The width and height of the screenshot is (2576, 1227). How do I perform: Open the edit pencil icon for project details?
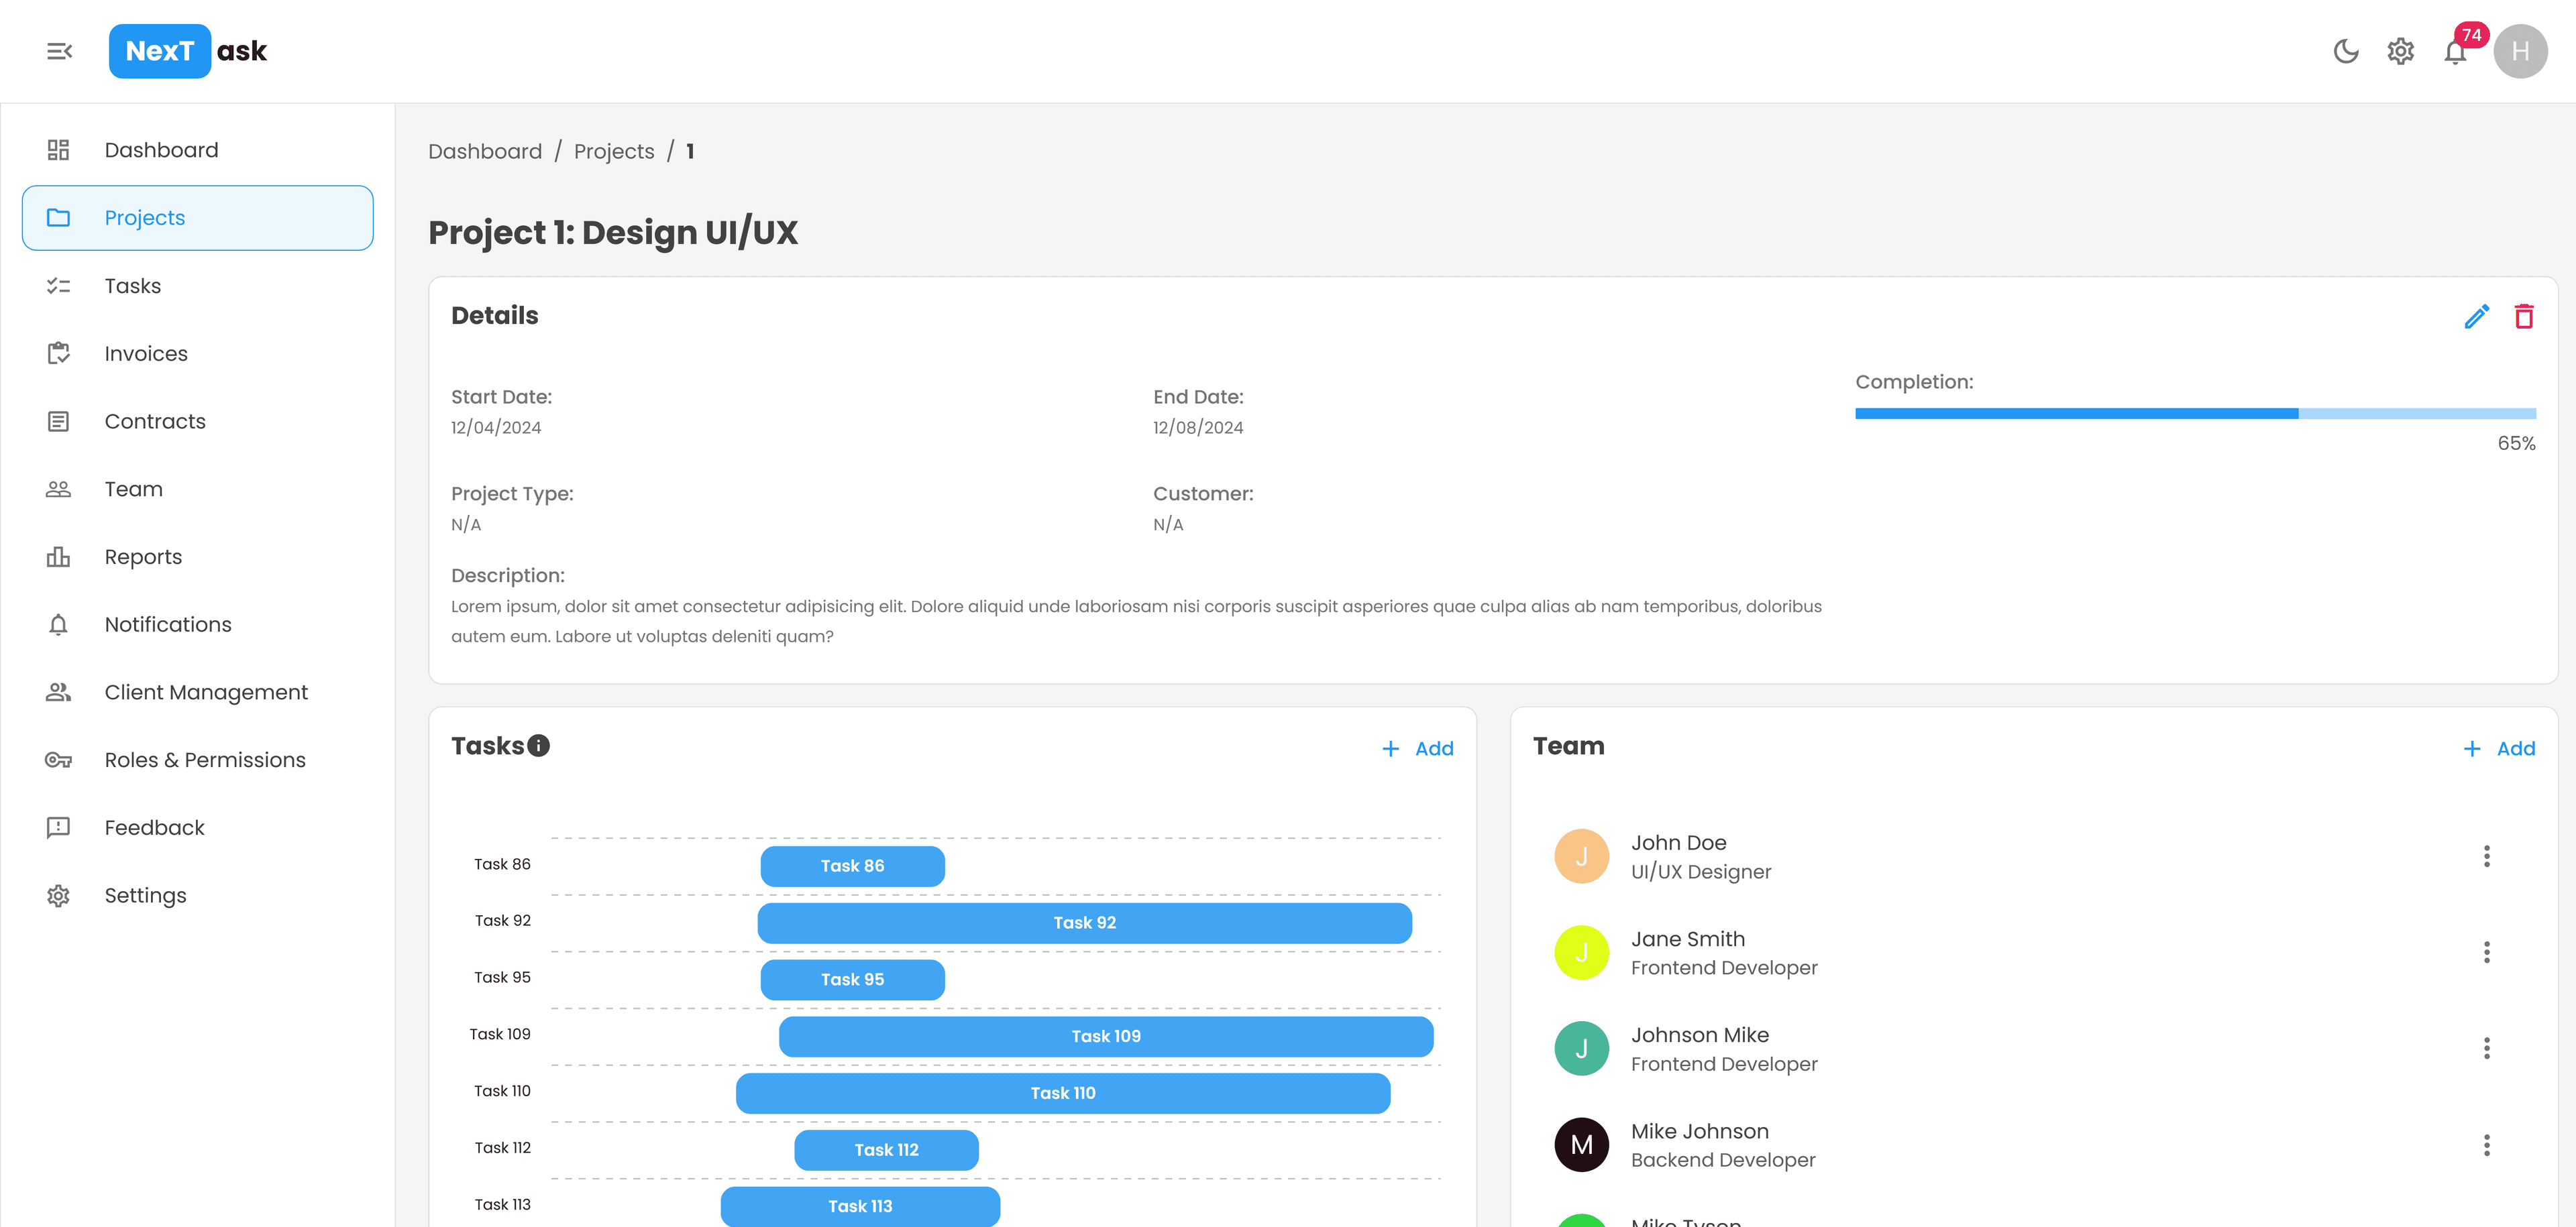pyautogui.click(x=2477, y=316)
